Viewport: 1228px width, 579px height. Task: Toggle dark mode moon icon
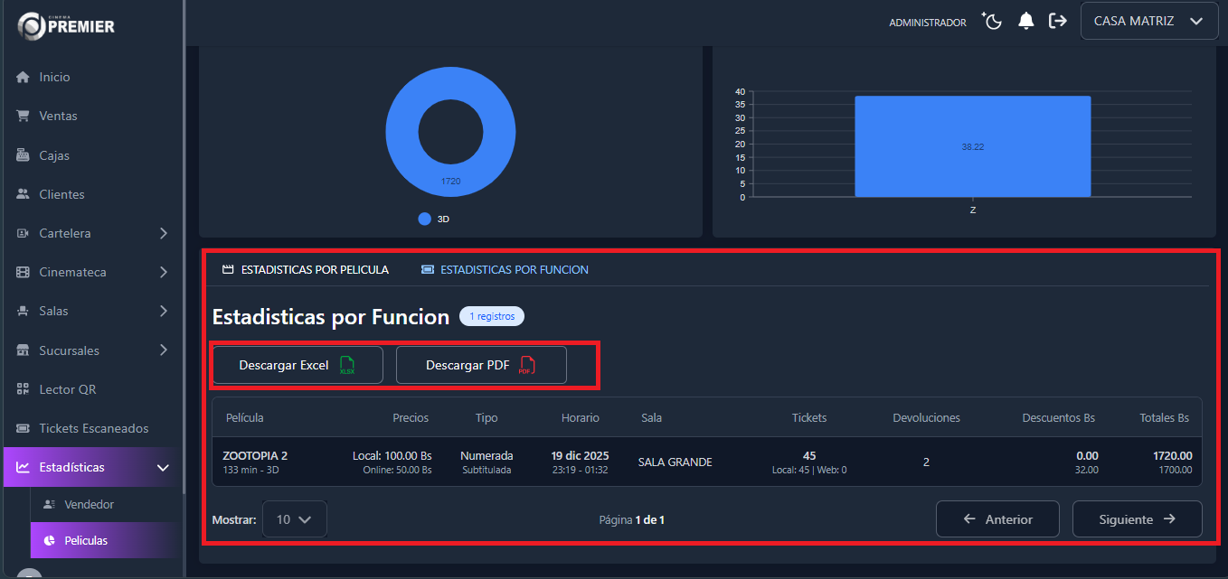(x=993, y=22)
